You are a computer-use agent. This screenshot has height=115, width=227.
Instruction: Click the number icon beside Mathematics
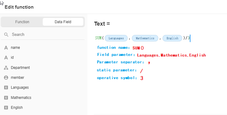point(6,97)
